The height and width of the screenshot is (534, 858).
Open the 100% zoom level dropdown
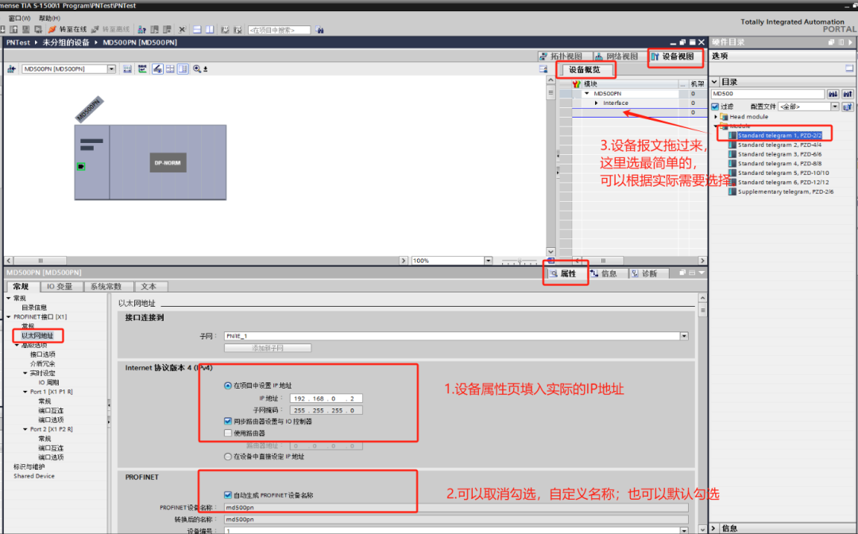coord(488,261)
